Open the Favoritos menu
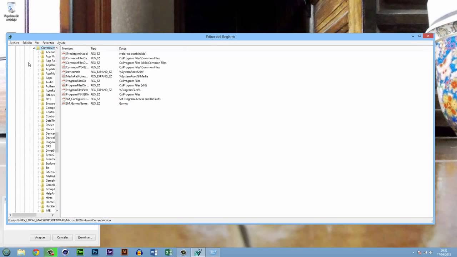 pyautogui.click(x=48, y=43)
